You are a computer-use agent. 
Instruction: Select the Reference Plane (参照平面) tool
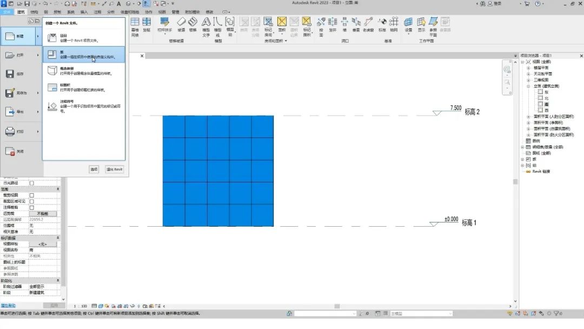[433, 27]
